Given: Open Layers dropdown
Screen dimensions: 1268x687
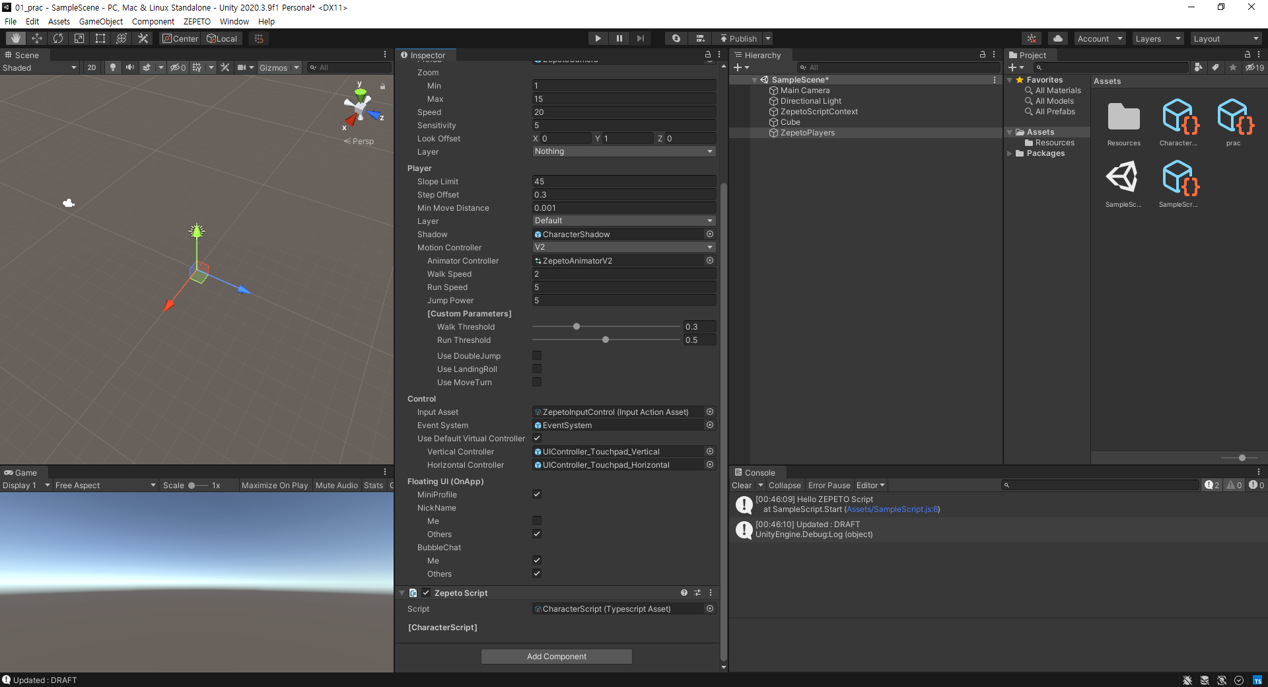Looking at the screenshot, I should pyautogui.click(x=1158, y=38).
